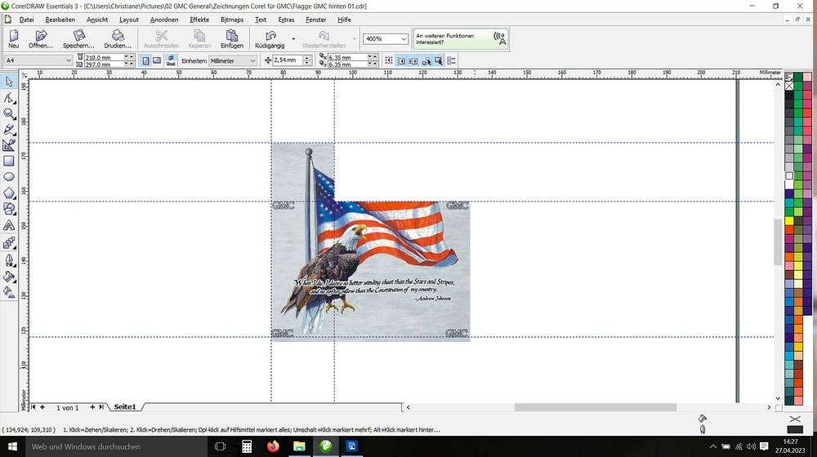
Task: Select the Pick (arrow) tool
Action: (9, 82)
